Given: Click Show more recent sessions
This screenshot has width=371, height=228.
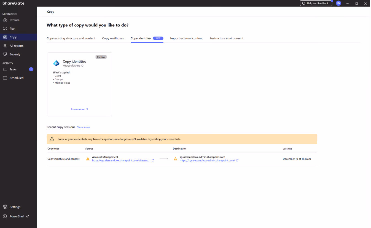Looking at the screenshot, I should coord(84,127).
